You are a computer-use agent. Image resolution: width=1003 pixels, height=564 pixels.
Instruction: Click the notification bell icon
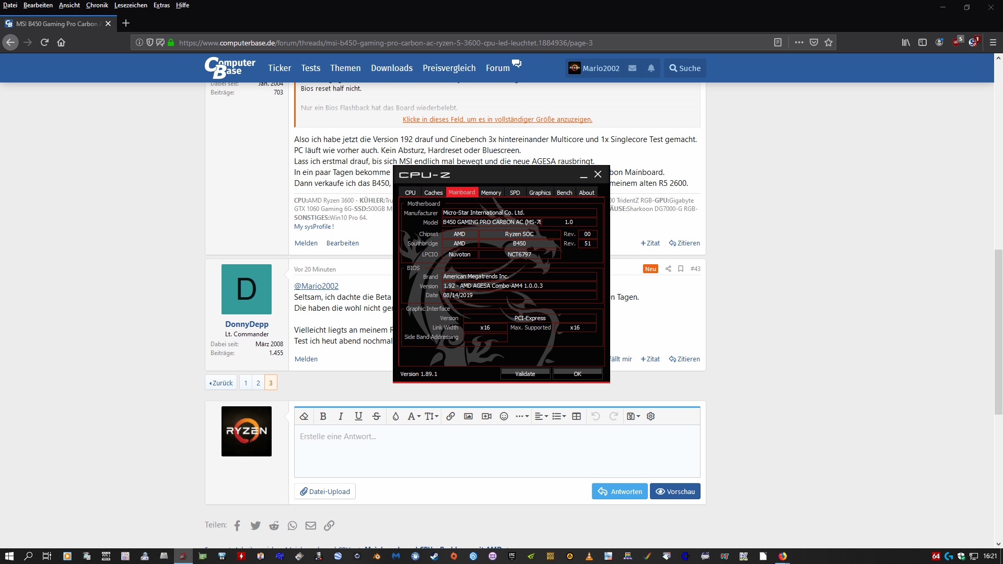(651, 68)
